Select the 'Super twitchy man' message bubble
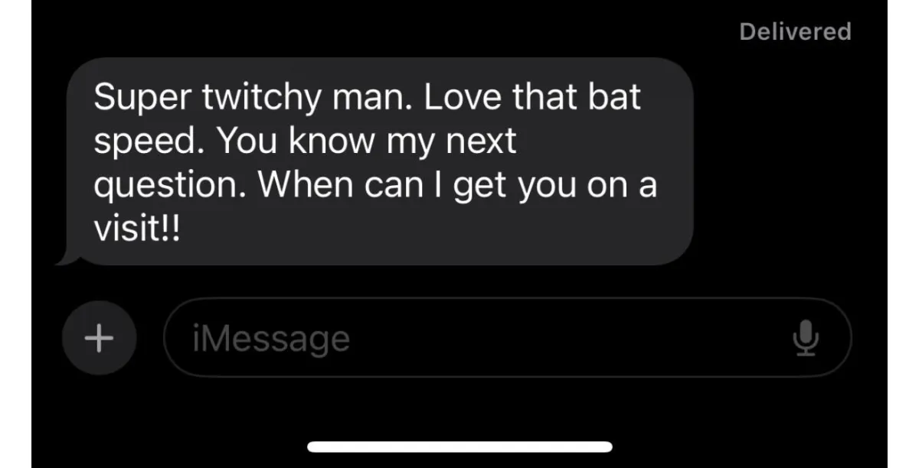 coord(380,161)
